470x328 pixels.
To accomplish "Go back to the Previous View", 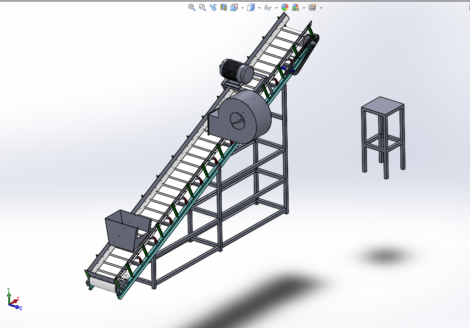I will [213, 7].
